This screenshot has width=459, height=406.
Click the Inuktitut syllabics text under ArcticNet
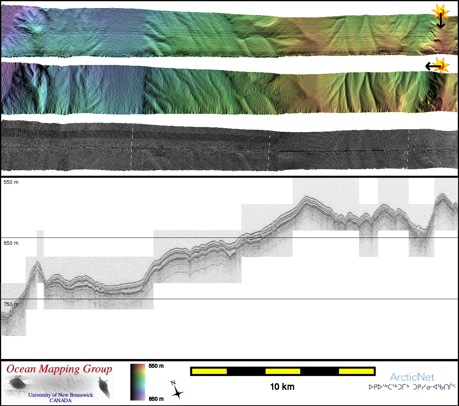(412, 387)
